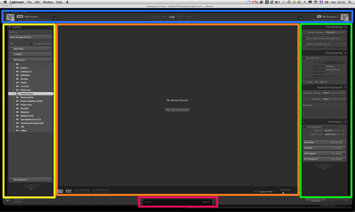Open Edit menu
The height and width of the screenshot is (212, 355).
[37, 2]
